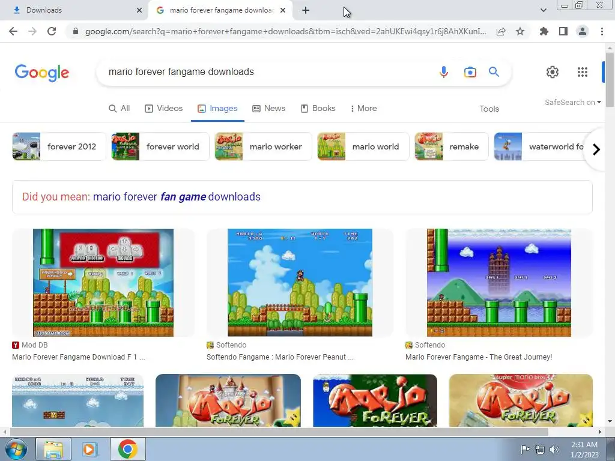Open the Windows Start menu

pyautogui.click(x=16, y=449)
